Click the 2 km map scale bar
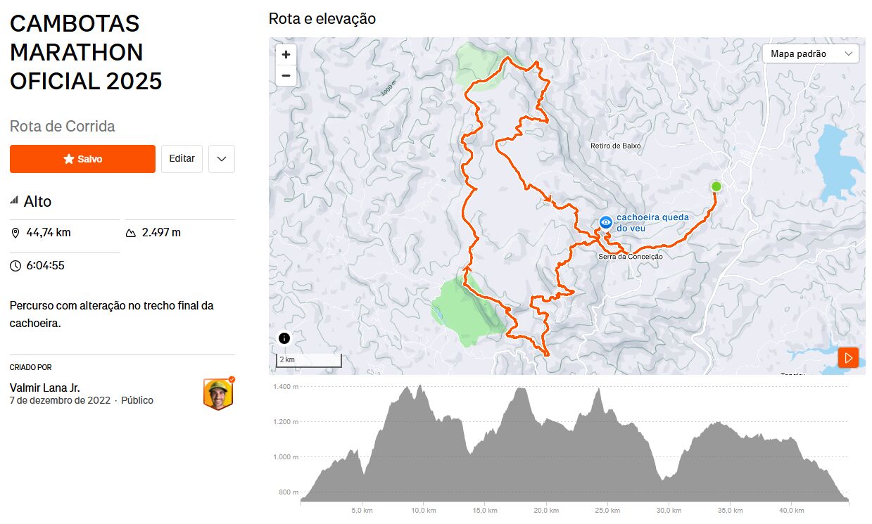This screenshot has height=524, width=872. click(309, 360)
